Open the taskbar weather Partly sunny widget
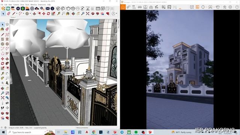 tap(181, 132)
